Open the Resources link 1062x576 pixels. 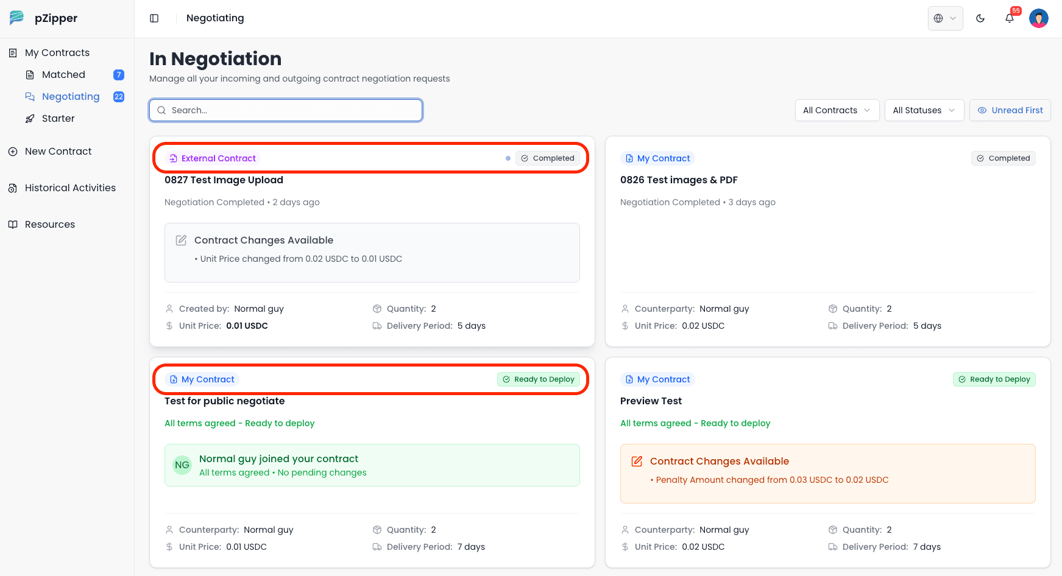coord(49,225)
